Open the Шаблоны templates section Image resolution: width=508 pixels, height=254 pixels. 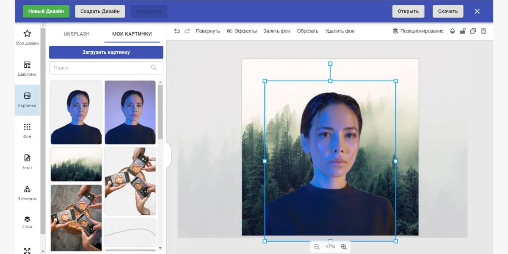27,69
